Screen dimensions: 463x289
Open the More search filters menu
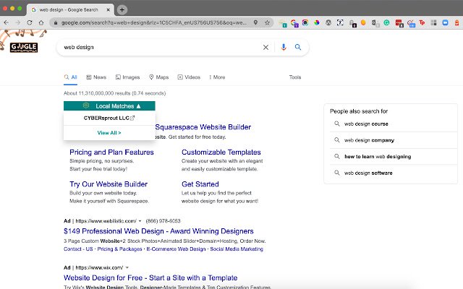pos(217,77)
